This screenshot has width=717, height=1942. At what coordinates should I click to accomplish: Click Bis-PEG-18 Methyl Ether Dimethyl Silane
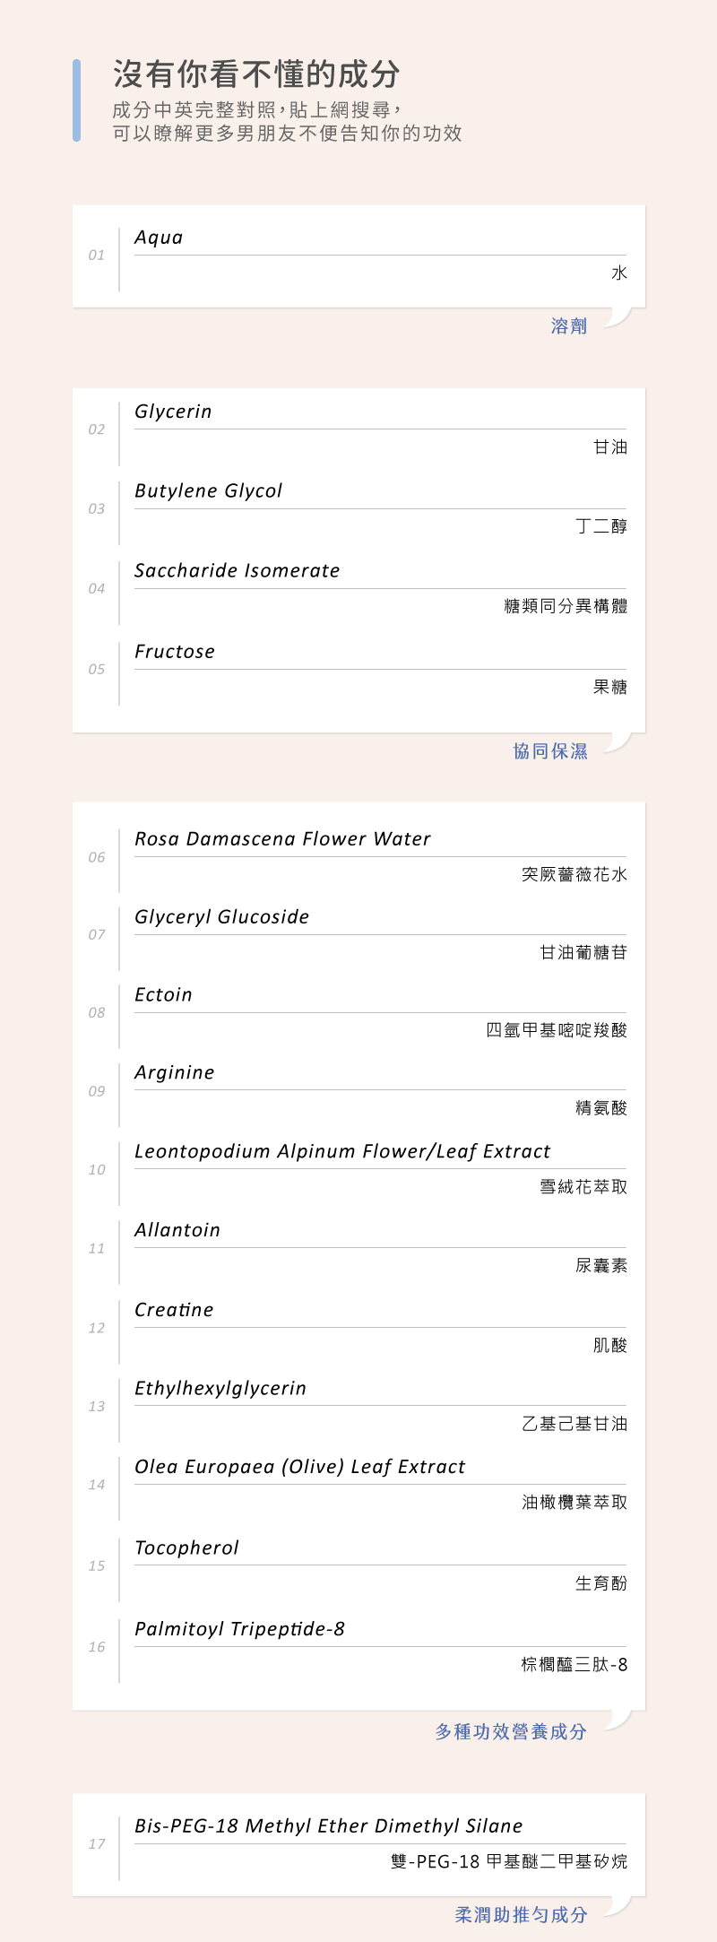328,1826
